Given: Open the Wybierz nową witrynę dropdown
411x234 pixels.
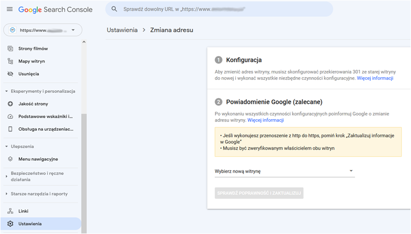Looking at the screenshot, I should tap(285, 171).
